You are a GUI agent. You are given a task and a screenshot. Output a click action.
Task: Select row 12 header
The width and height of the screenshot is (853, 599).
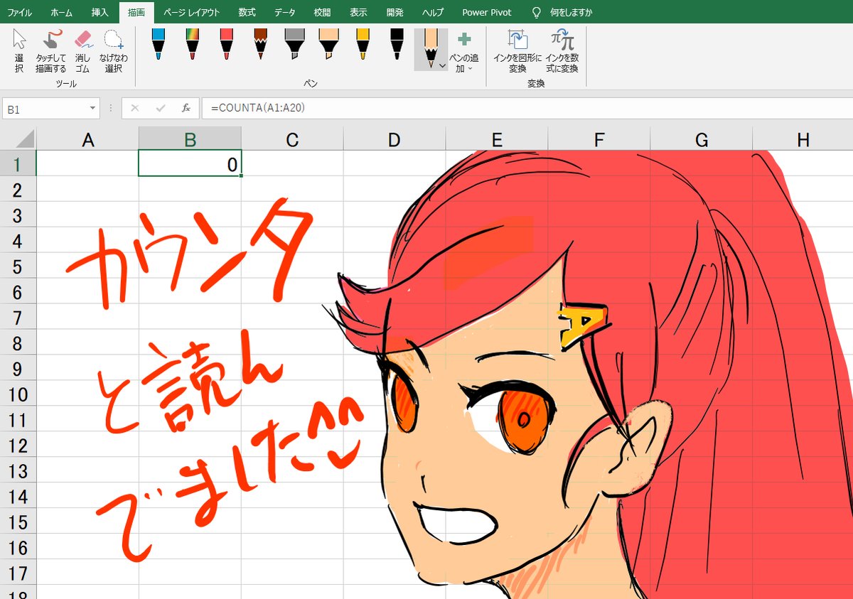[18, 445]
